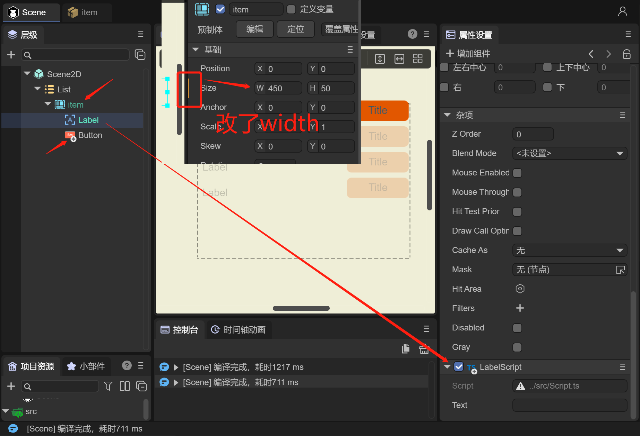640x436 pixels.
Task: Clear the console with trash icon
Action: click(x=424, y=349)
